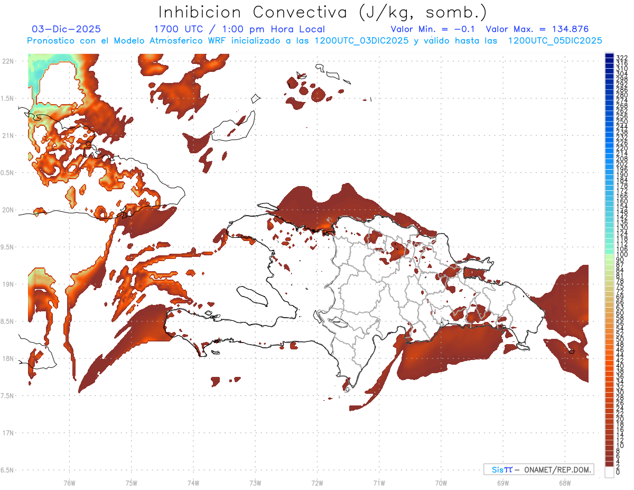Click the dark blue 322 colorbar swatch
Viewport: 634px width, 490px height.
tap(609, 56)
